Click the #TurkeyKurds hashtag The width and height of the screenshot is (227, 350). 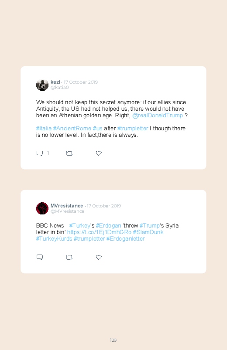(54, 238)
